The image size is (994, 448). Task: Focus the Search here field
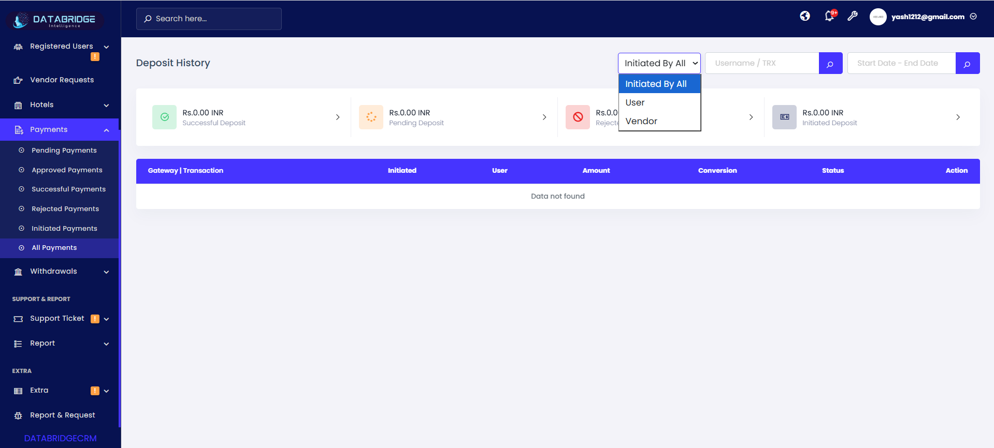209,19
